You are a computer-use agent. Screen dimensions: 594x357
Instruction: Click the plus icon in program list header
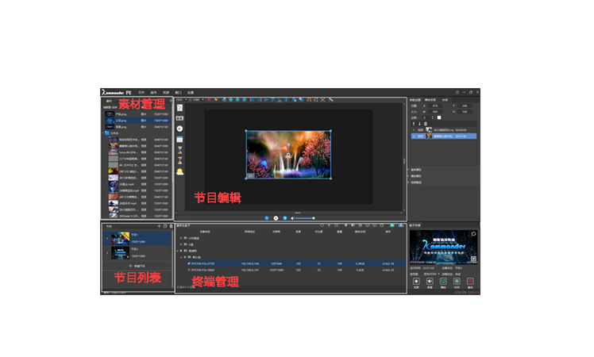159,226
